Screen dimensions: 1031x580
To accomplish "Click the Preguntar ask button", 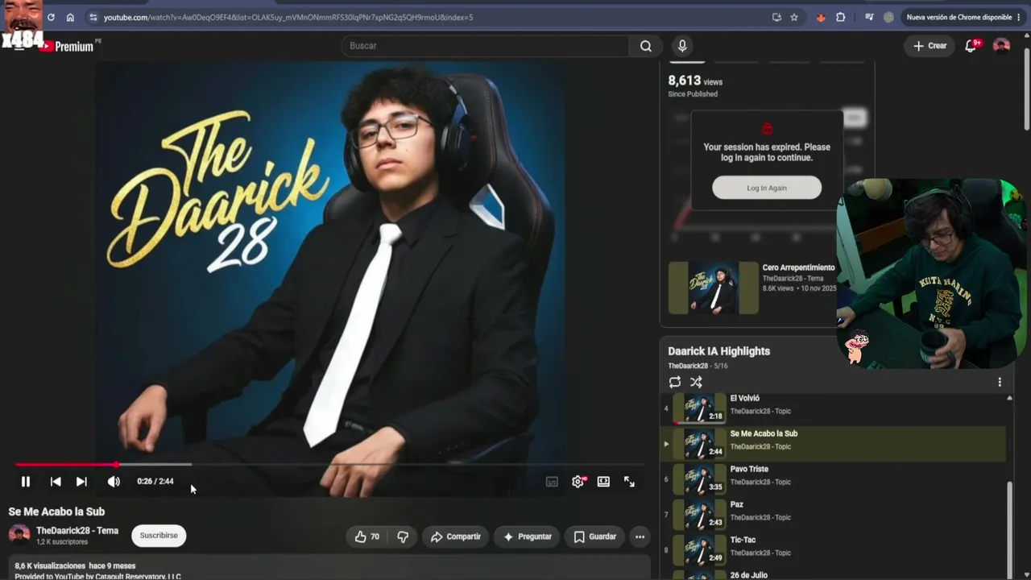I will (528, 536).
